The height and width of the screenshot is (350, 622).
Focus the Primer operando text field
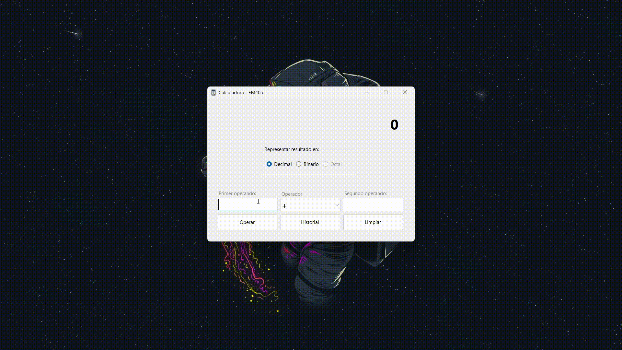click(248, 205)
